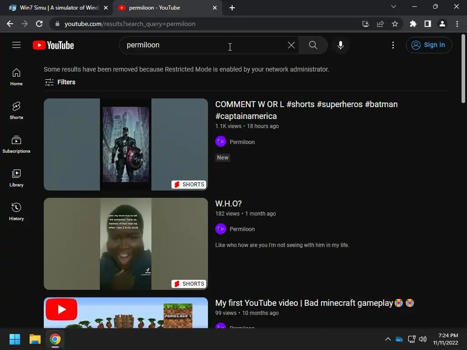Click the YouTube logo

click(53, 45)
